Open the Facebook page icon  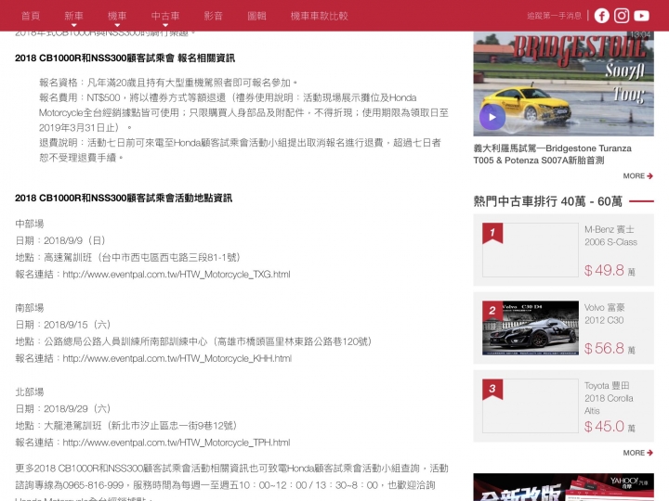pos(601,16)
